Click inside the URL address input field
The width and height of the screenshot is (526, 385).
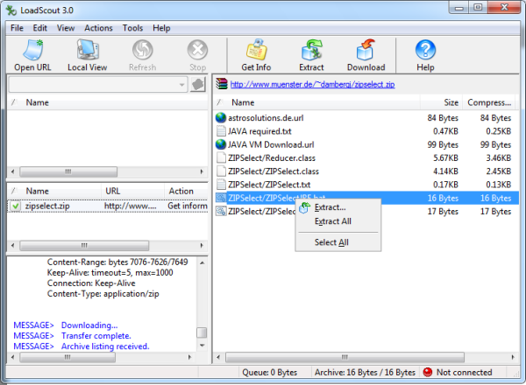(94, 85)
